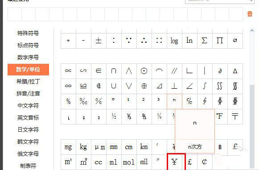This screenshot has height=170, width=259.
Task: Pick the infinity symbol
Action: click(x=68, y=86)
